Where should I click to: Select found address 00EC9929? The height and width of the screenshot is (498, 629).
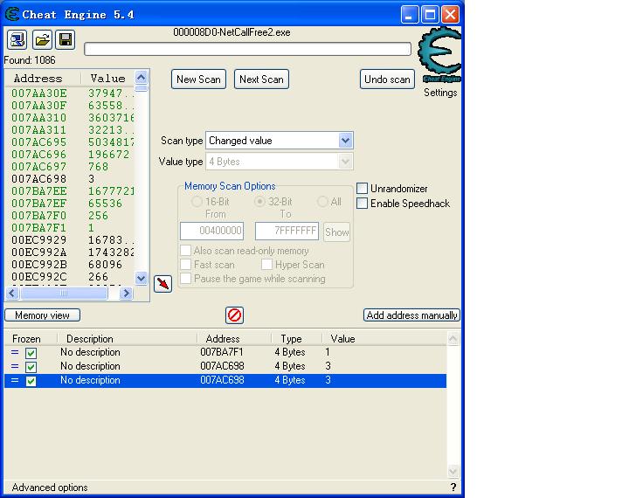coord(39,240)
